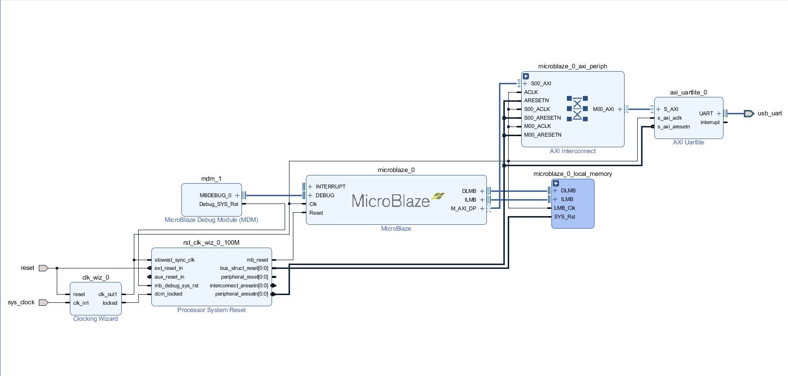The height and width of the screenshot is (376, 788).
Task: Select the locked pin on clk_wiz_0
Action: [x=110, y=303]
